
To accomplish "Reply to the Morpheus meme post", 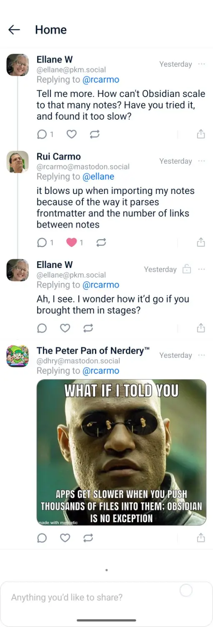I will click(x=42, y=538).
